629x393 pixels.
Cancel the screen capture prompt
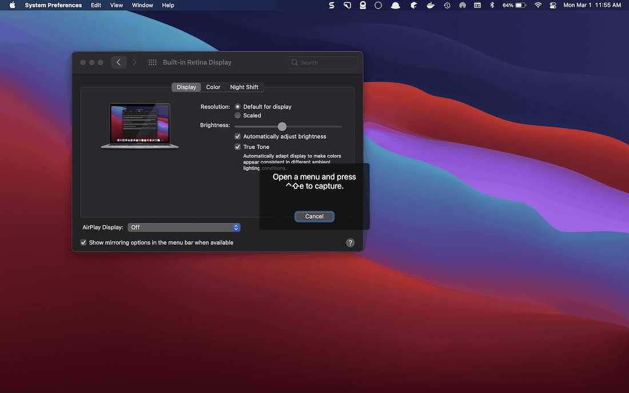314,216
